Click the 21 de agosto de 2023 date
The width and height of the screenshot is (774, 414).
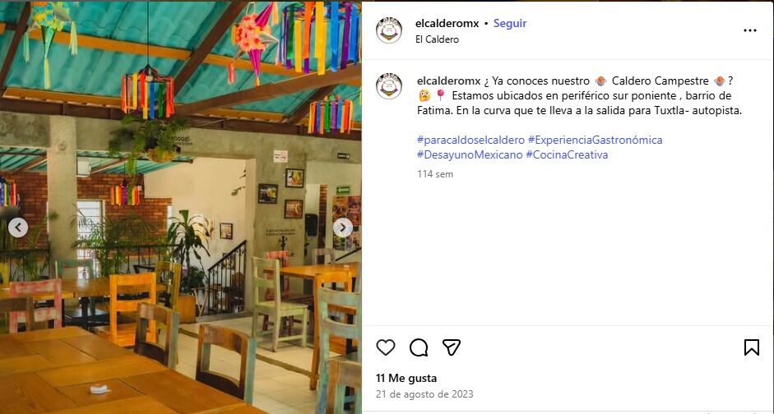point(424,394)
